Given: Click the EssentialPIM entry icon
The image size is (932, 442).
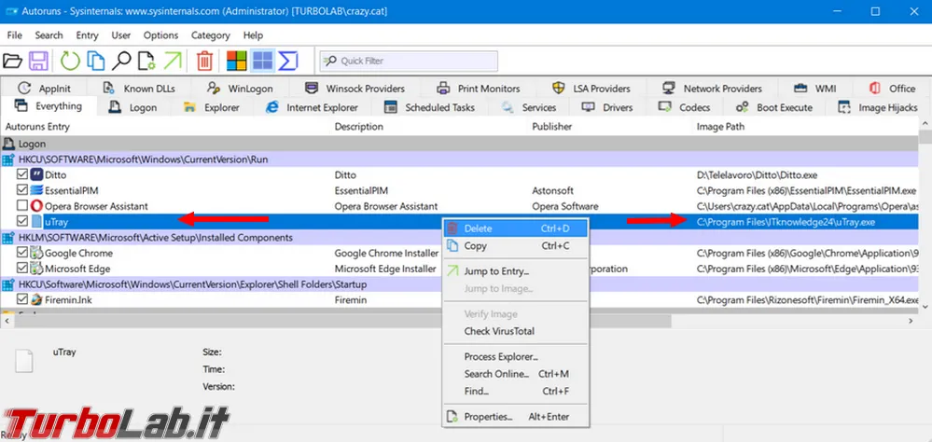Looking at the screenshot, I should point(37,190).
